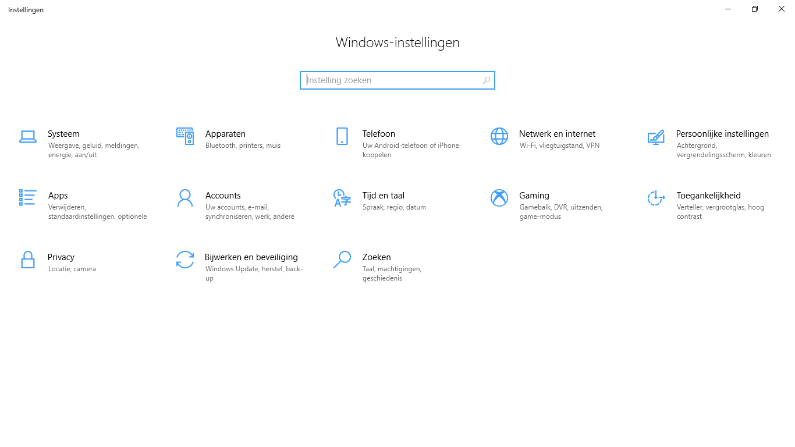This screenshot has height=447, width=795.
Task: Click the magnifier icon inside search box
Action: [x=487, y=80]
